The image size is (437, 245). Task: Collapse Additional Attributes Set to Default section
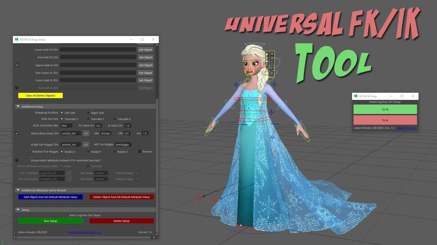[18, 190]
